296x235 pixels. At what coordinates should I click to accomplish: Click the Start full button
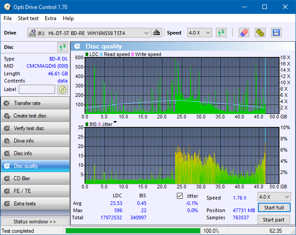pyautogui.click(x=274, y=208)
